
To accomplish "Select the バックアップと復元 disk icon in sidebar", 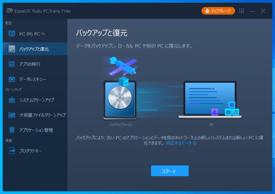I will [12, 49].
